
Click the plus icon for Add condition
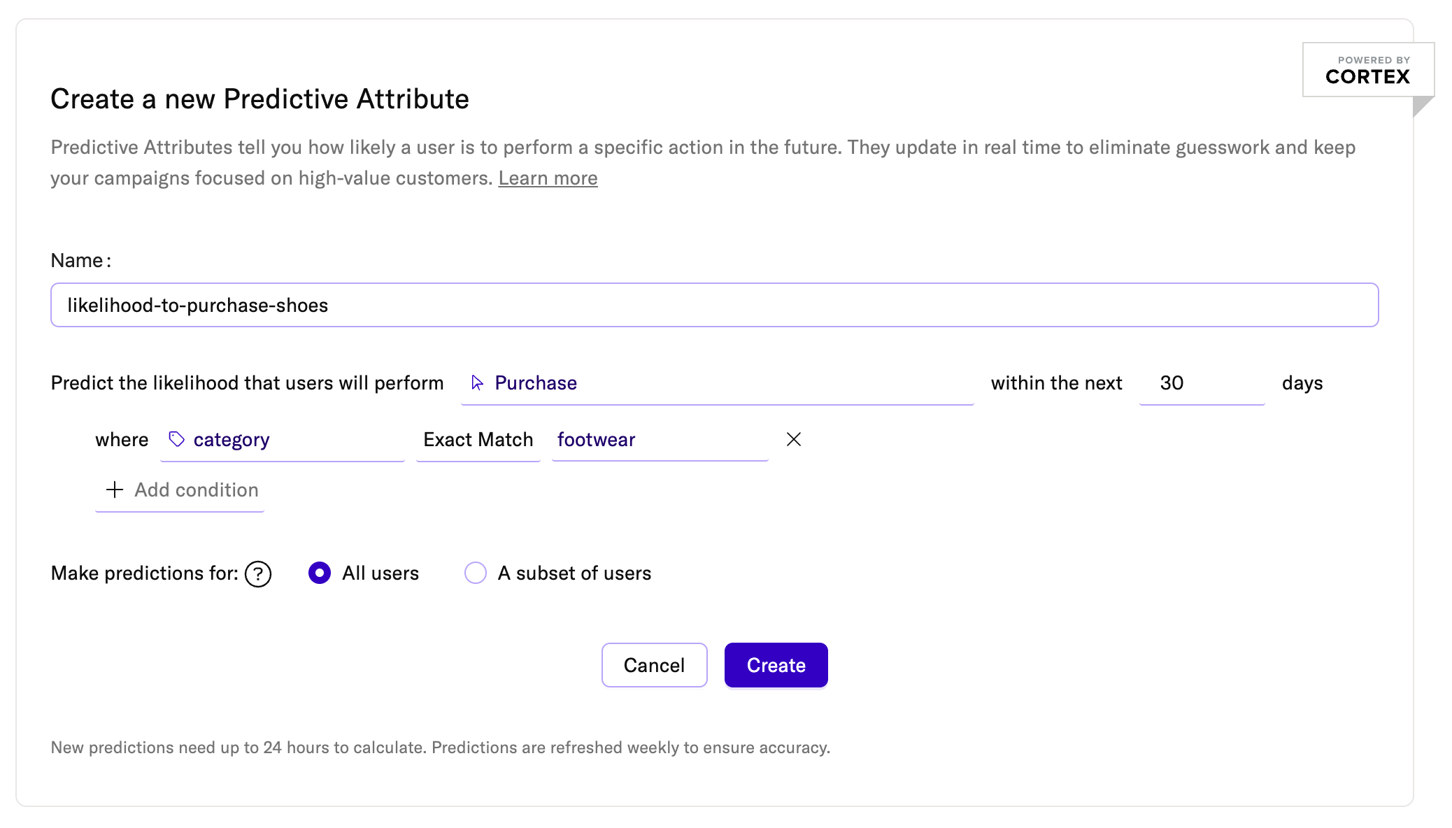114,490
